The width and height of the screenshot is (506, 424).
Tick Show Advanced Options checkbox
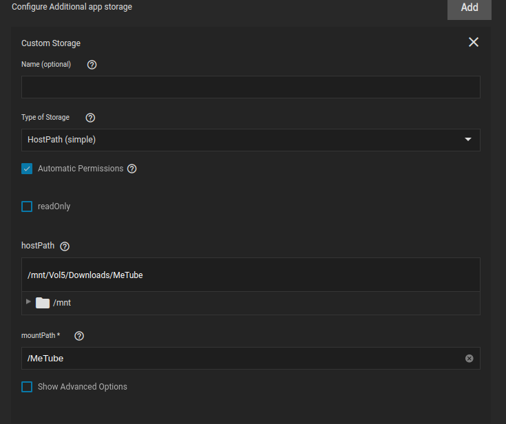(27, 387)
